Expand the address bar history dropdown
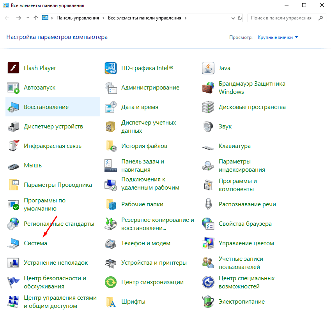Image resolution: width=331 pixels, height=325 pixels. point(233,18)
